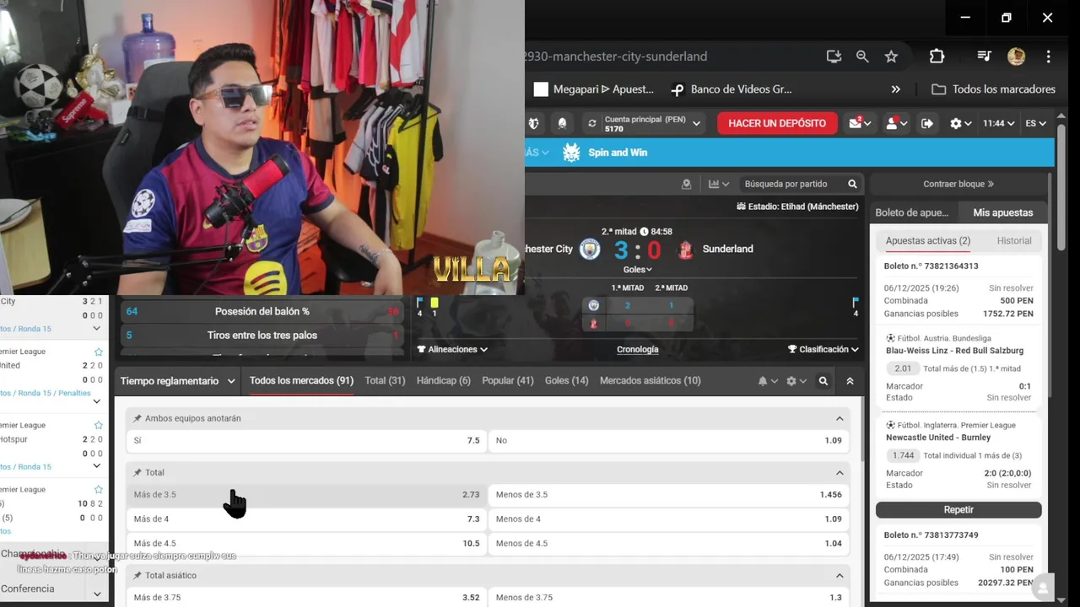Pin the Ambos equipos anotarán market
The width and height of the screenshot is (1080, 607).
[x=138, y=419]
